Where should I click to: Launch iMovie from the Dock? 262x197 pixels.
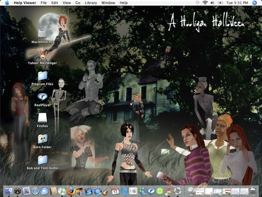pos(89,191)
